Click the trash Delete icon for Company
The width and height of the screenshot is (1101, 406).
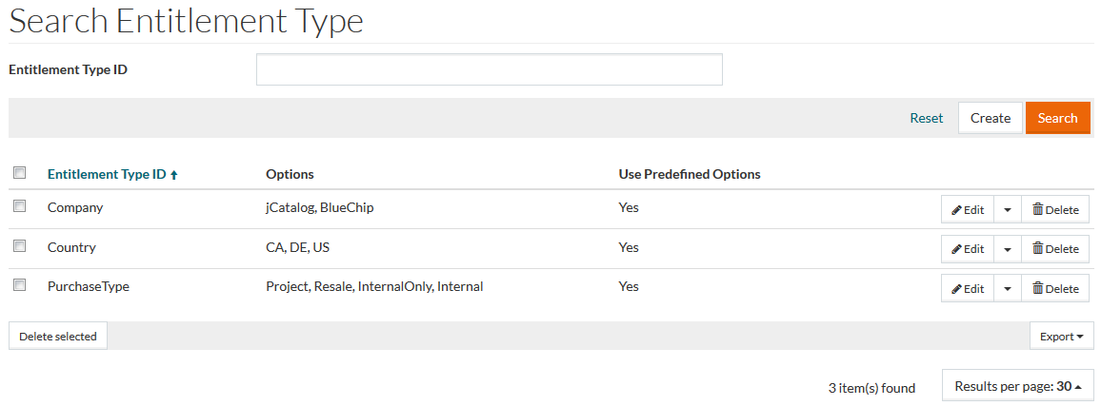tap(1038, 209)
